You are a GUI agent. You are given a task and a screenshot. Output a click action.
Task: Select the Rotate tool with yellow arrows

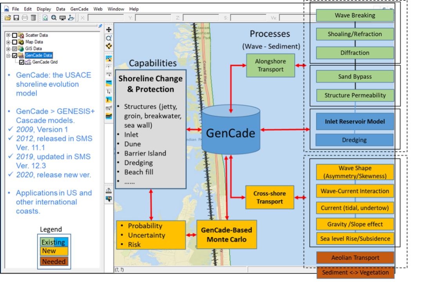point(109,46)
